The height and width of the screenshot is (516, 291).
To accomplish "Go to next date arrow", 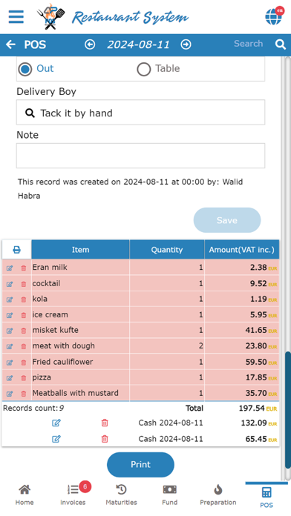I will 186,44.
